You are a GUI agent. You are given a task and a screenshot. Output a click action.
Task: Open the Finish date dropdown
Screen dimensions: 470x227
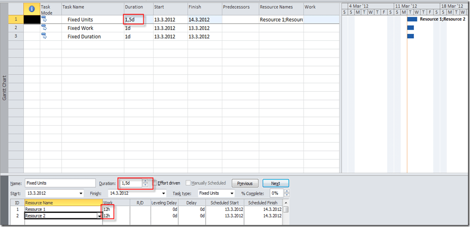tap(163, 193)
